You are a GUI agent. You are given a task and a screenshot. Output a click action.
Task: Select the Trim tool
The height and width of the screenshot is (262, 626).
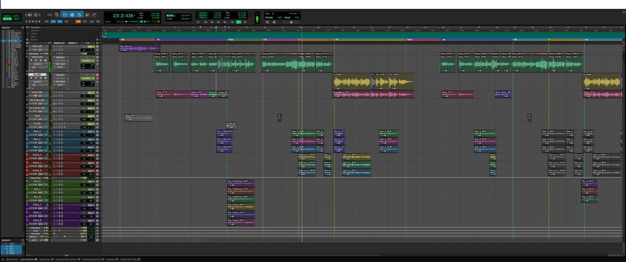65,15
